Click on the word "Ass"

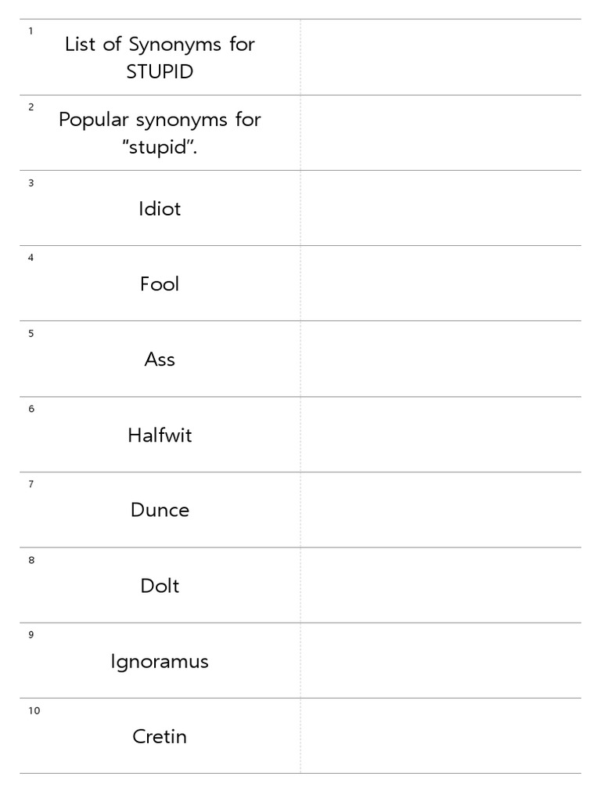[160, 359]
